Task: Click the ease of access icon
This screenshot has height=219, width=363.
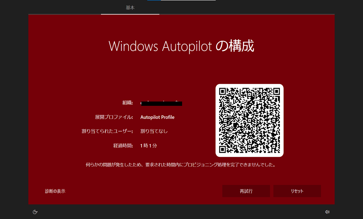Action: click(x=35, y=212)
